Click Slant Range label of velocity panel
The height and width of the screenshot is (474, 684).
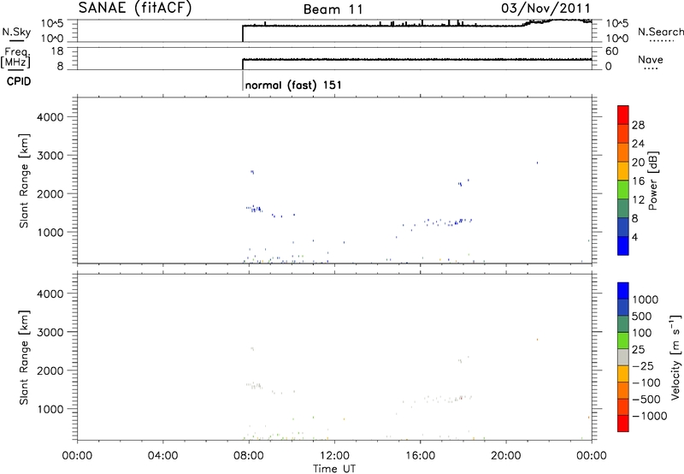pos(24,358)
